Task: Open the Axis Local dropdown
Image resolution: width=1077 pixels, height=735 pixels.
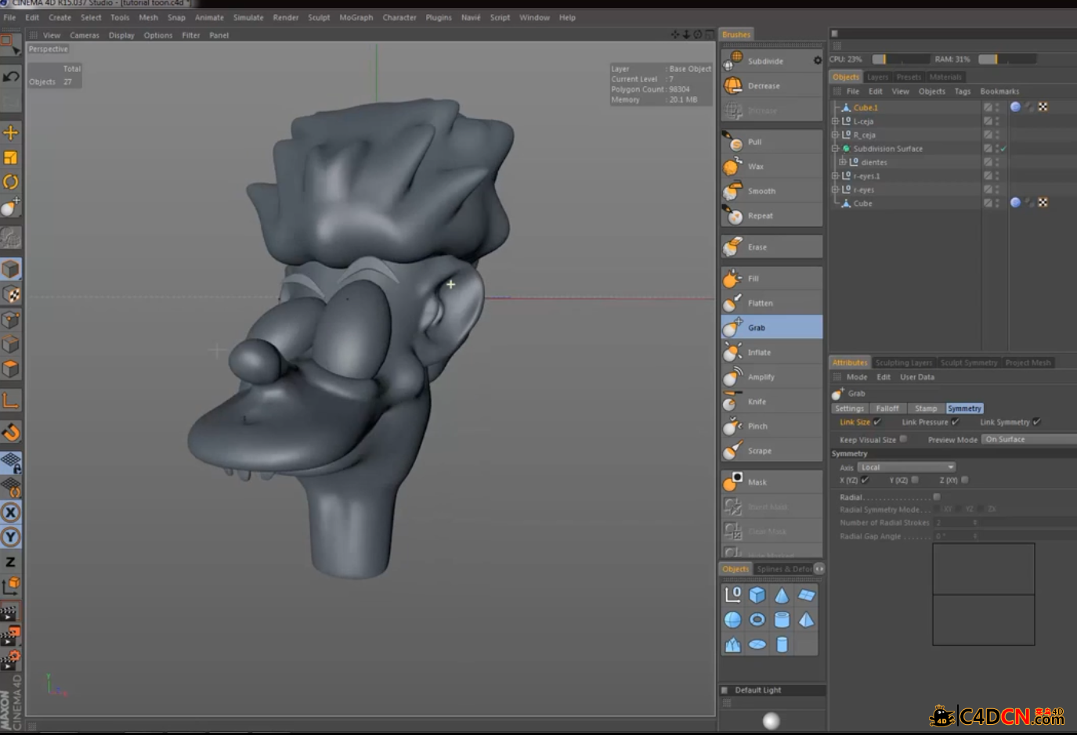Action: pos(906,467)
